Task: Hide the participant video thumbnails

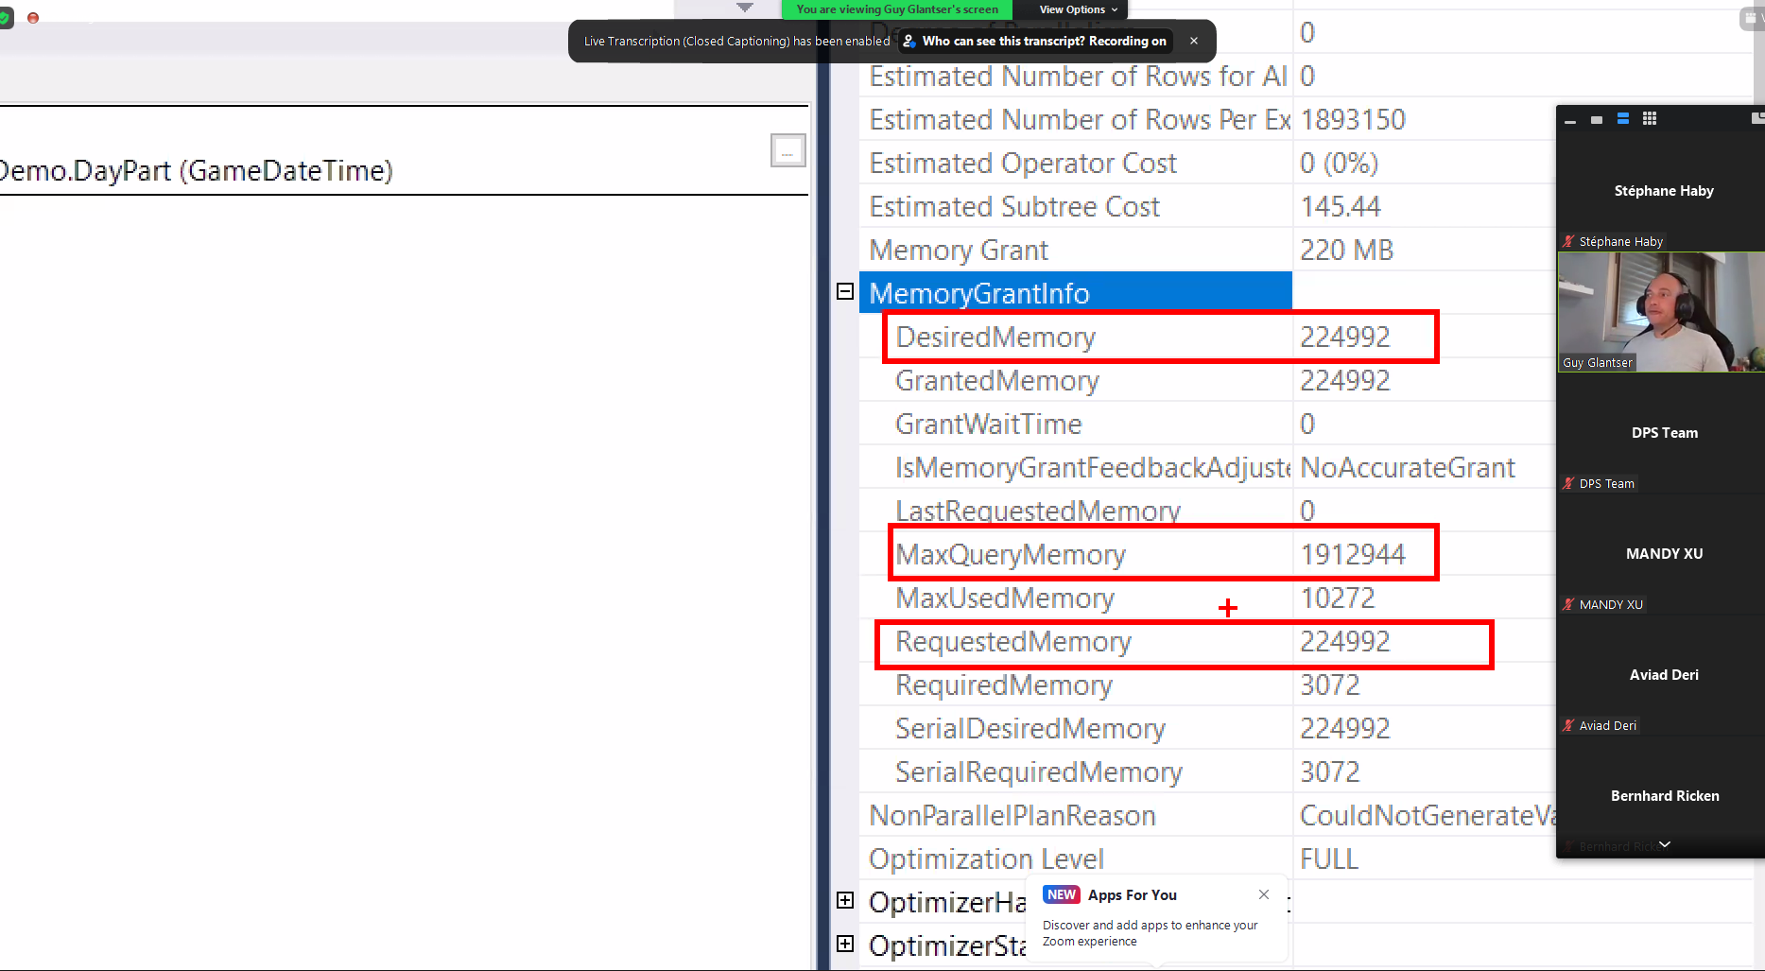Action: [1570, 120]
